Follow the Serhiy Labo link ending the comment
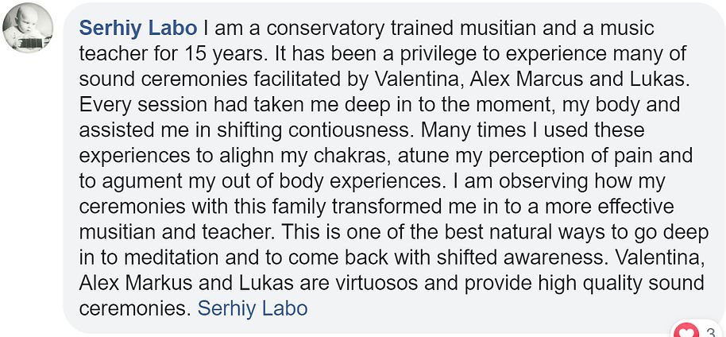The width and height of the screenshot is (726, 337). coord(253,308)
